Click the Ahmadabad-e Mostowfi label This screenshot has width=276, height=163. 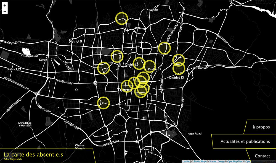25,124
